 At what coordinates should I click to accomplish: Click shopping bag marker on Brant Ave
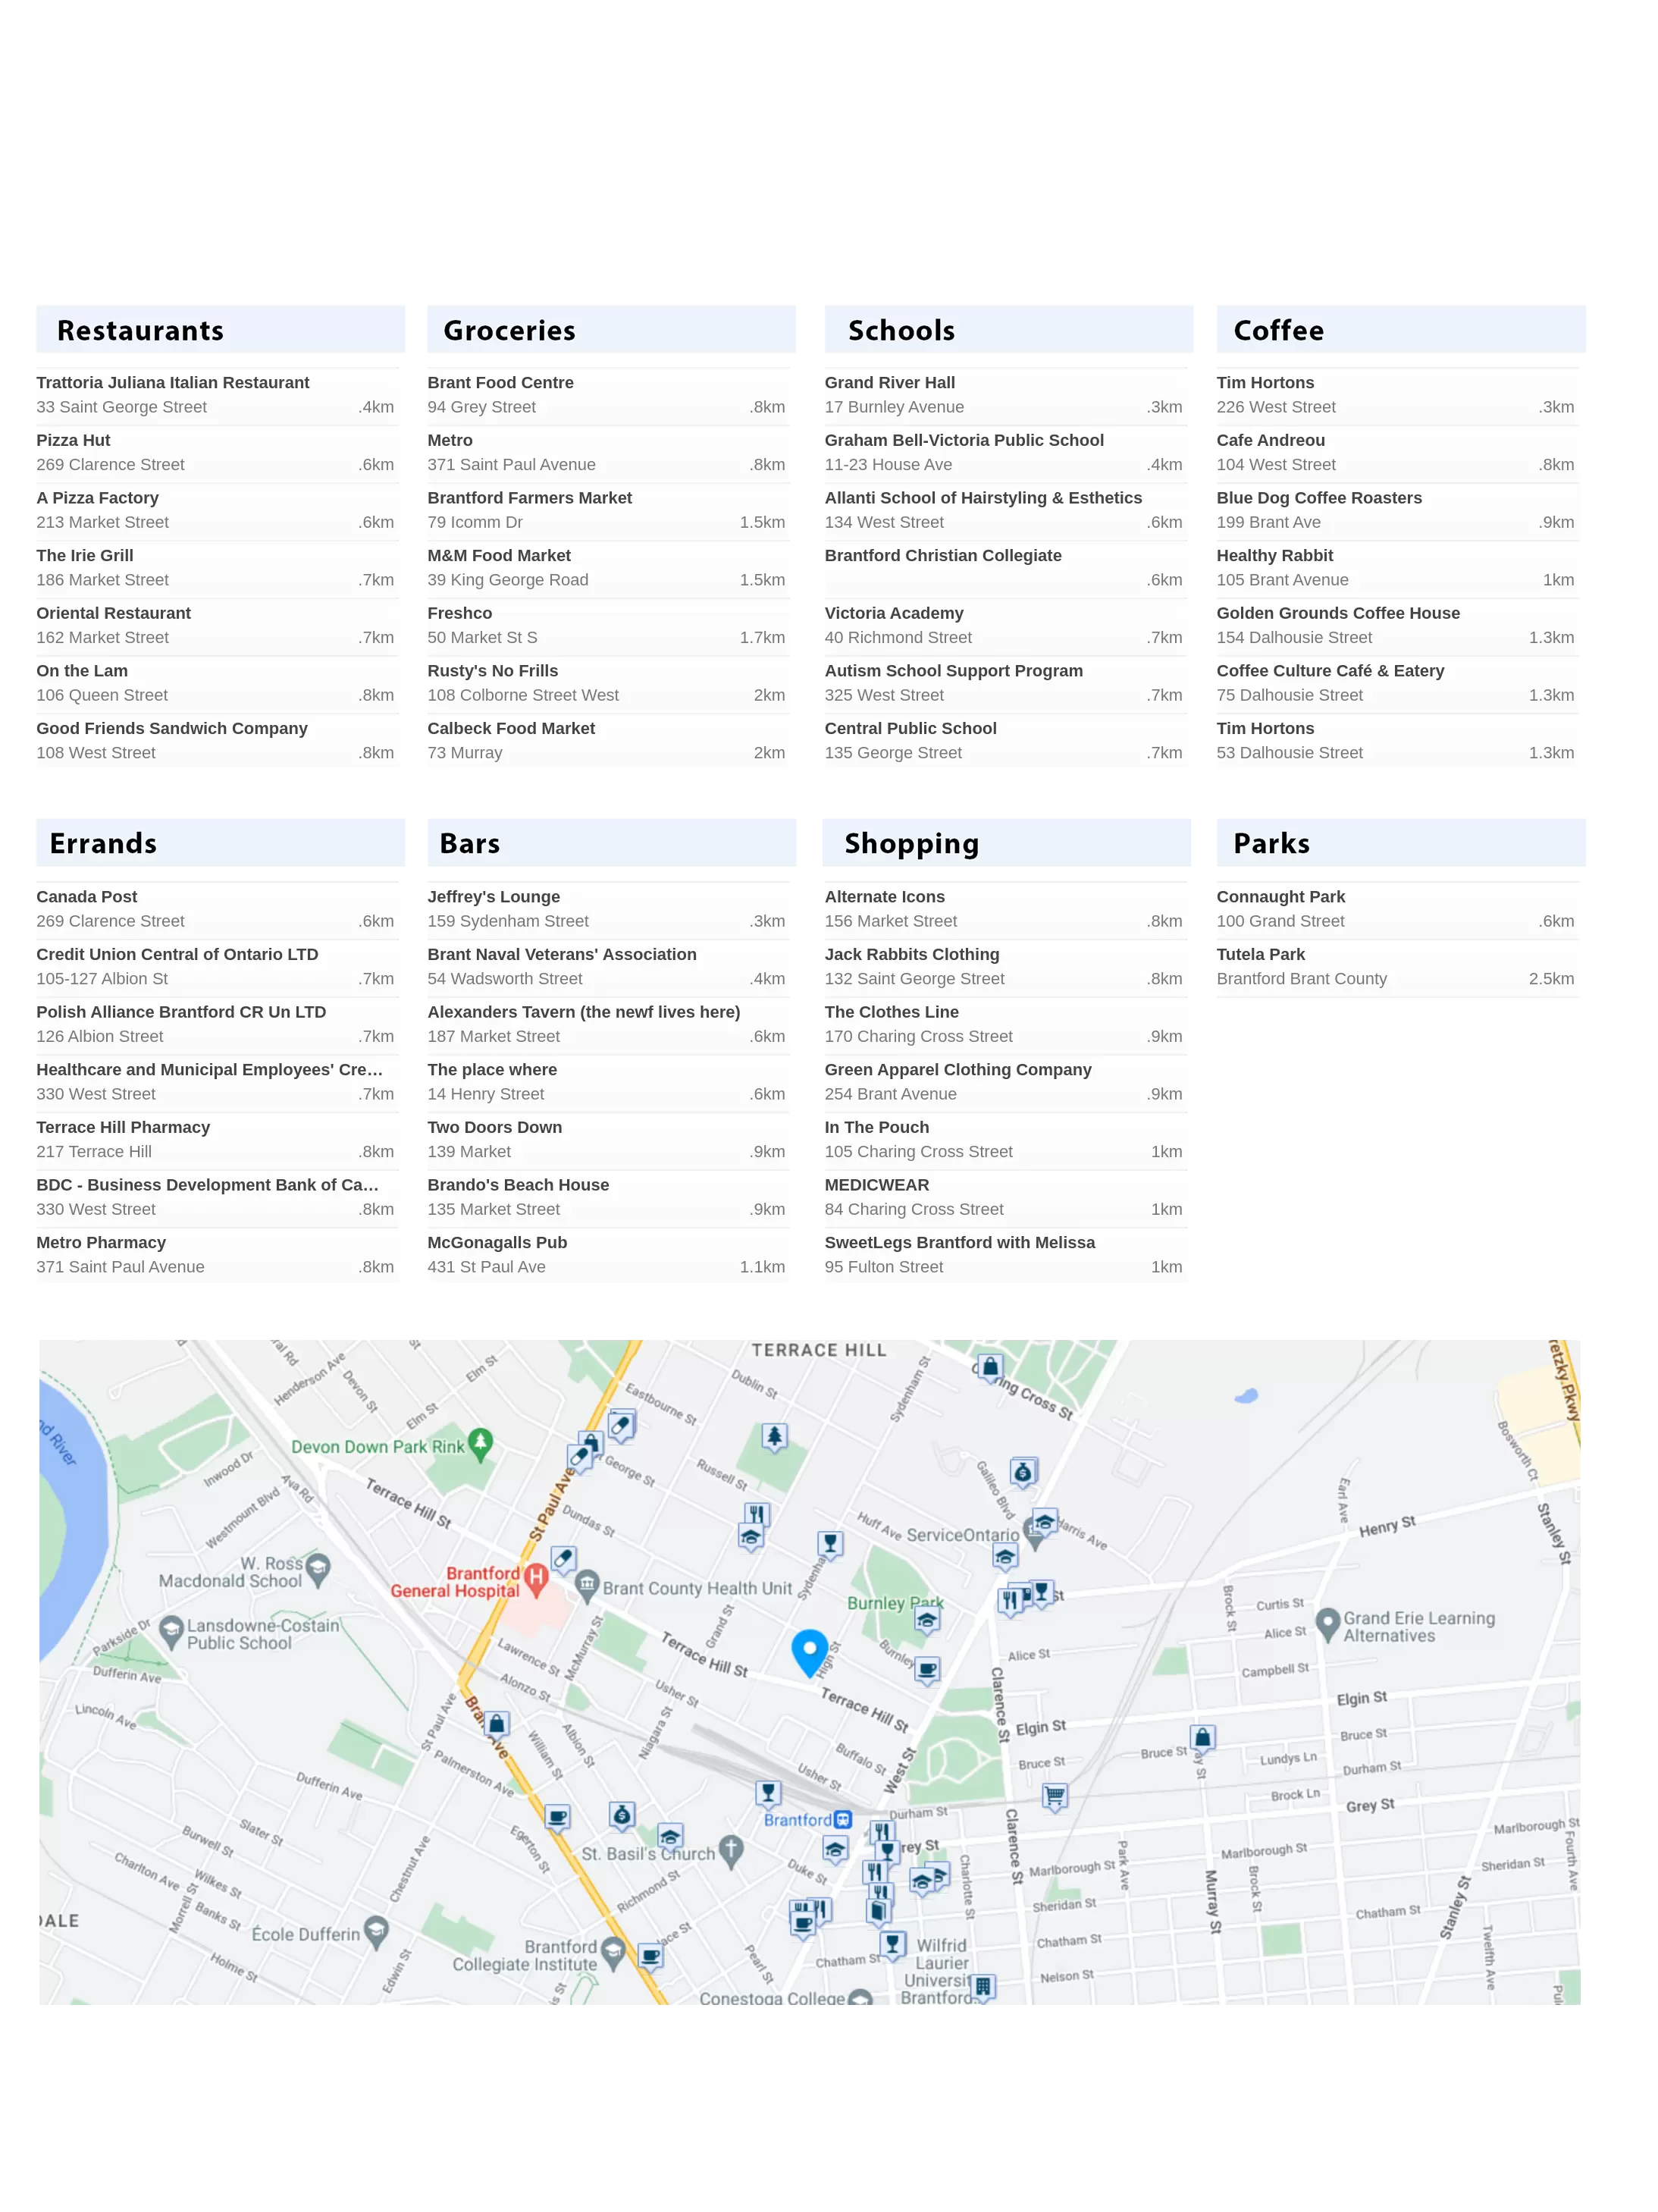[x=496, y=1724]
